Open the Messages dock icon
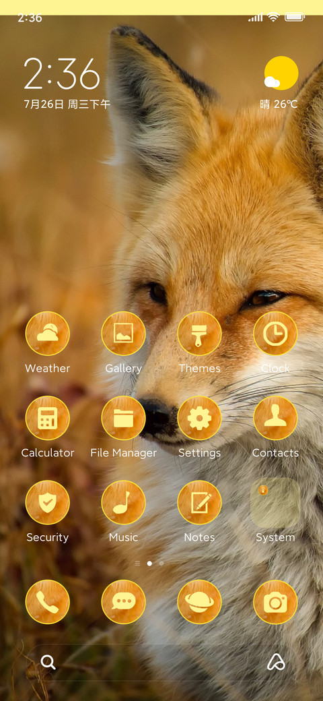The image size is (323, 701). point(124,602)
